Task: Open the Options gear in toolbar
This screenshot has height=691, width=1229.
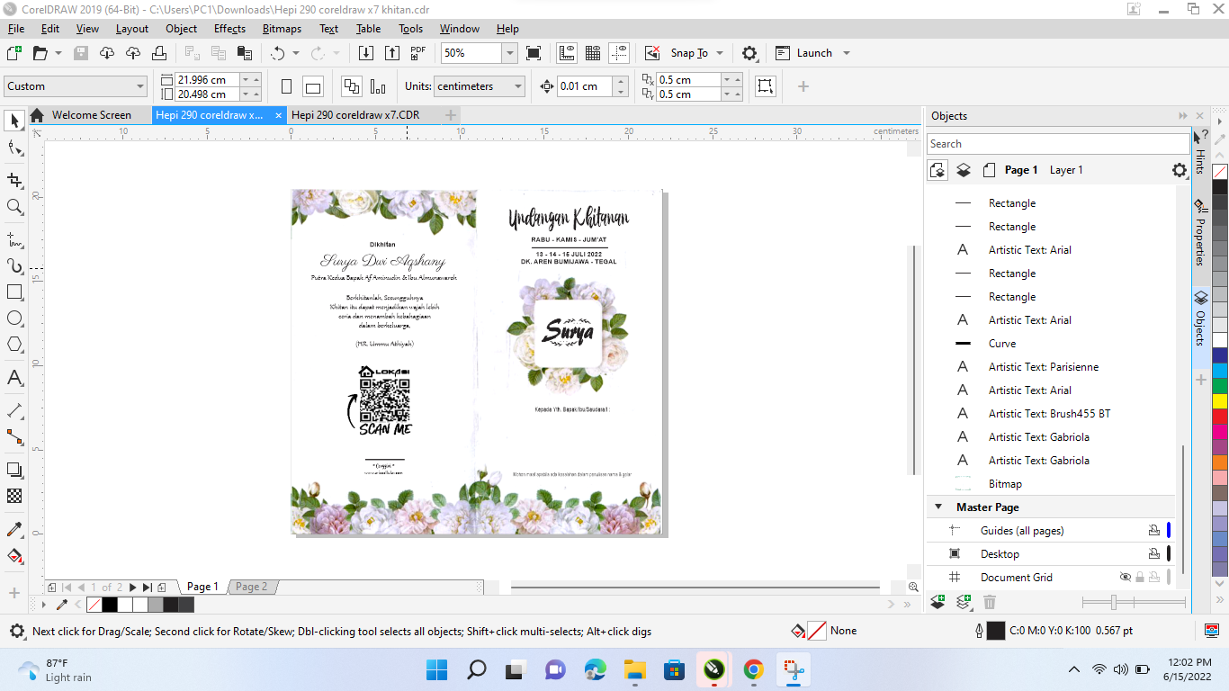Action: [749, 53]
